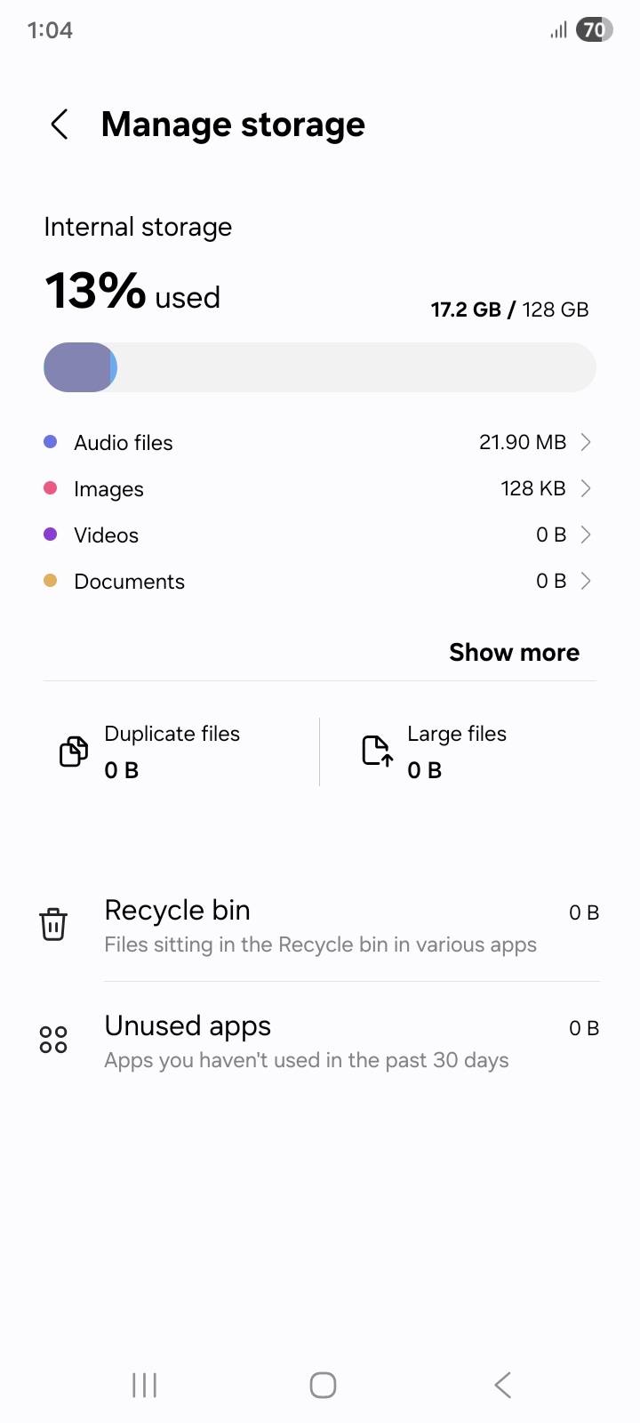Expand the Videos row chevron
The image size is (640, 1423).
click(586, 535)
